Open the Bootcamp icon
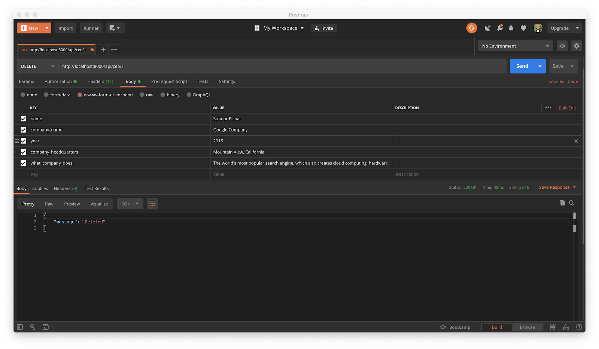Viewport: 599px width, 349px height. [x=443, y=327]
